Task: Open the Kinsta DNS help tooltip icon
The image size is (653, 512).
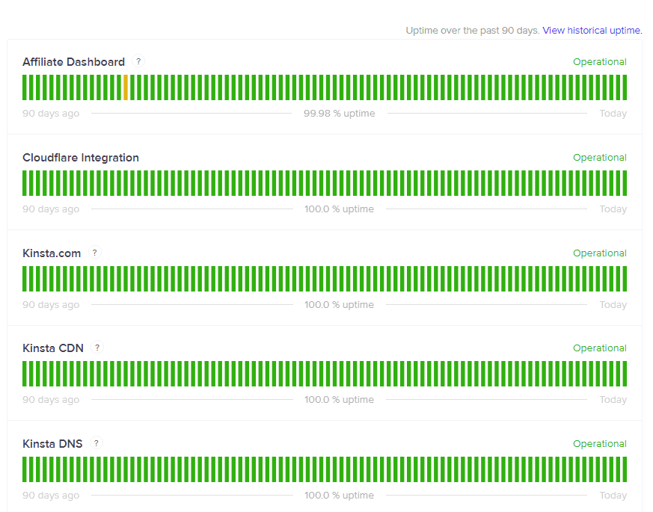Action: [96, 444]
